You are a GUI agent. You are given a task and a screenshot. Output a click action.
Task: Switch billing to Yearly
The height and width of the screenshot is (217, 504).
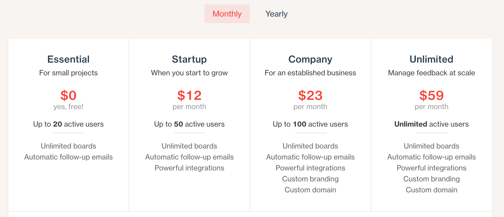(276, 14)
